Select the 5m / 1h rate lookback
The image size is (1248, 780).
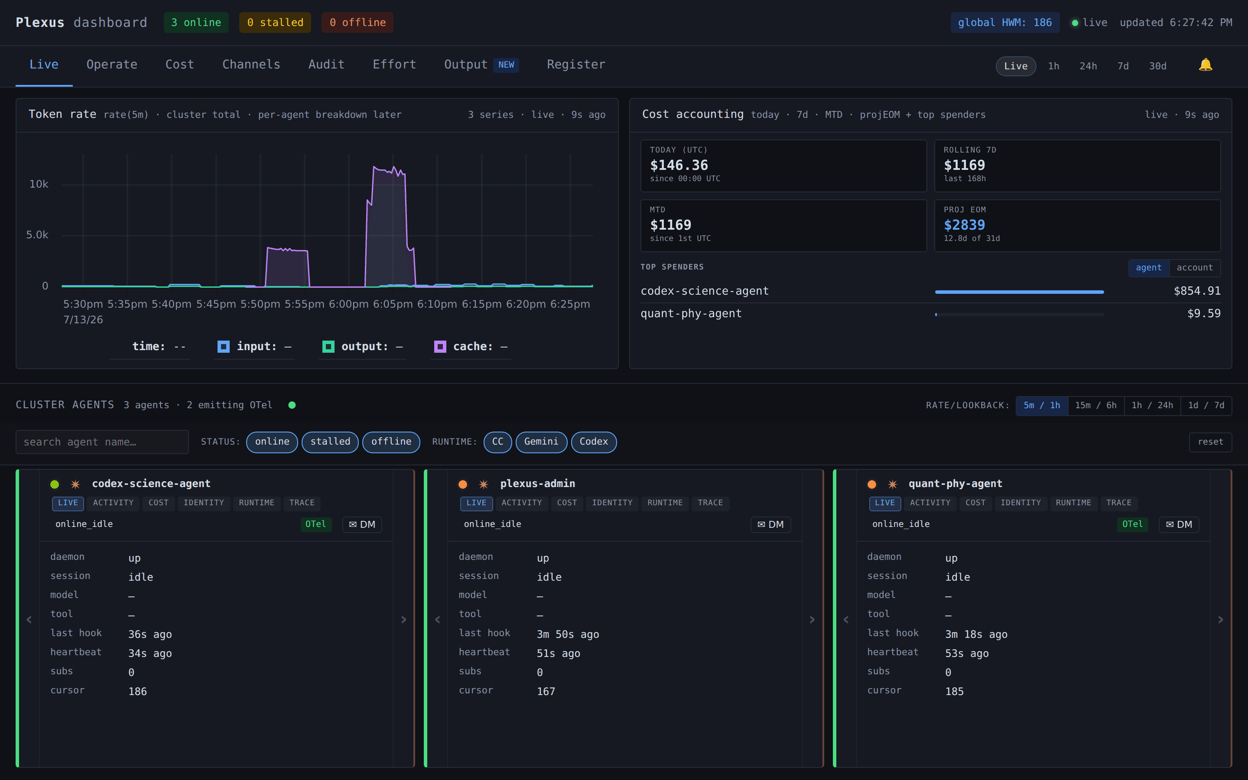coord(1042,406)
